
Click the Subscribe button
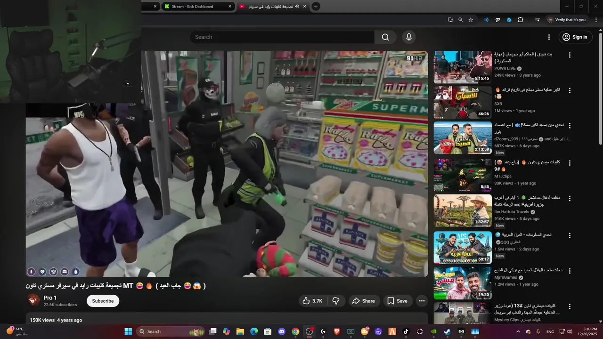103,301
